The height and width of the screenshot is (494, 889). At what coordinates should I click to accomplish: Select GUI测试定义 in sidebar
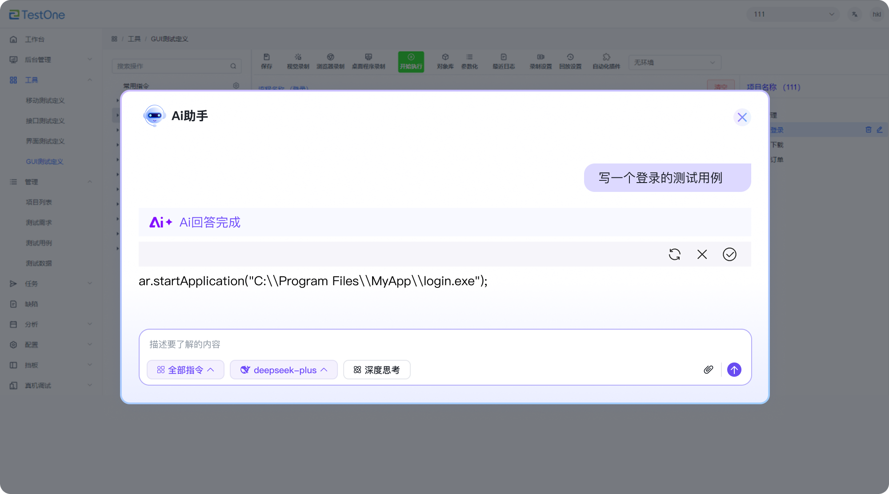(x=44, y=162)
